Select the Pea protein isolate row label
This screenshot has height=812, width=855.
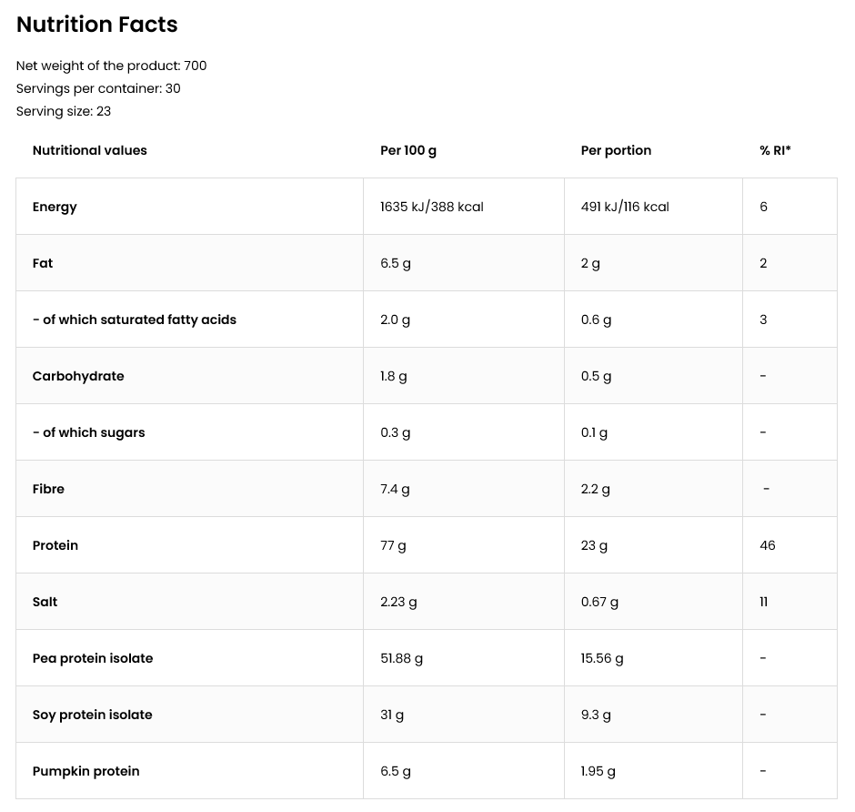(x=93, y=659)
